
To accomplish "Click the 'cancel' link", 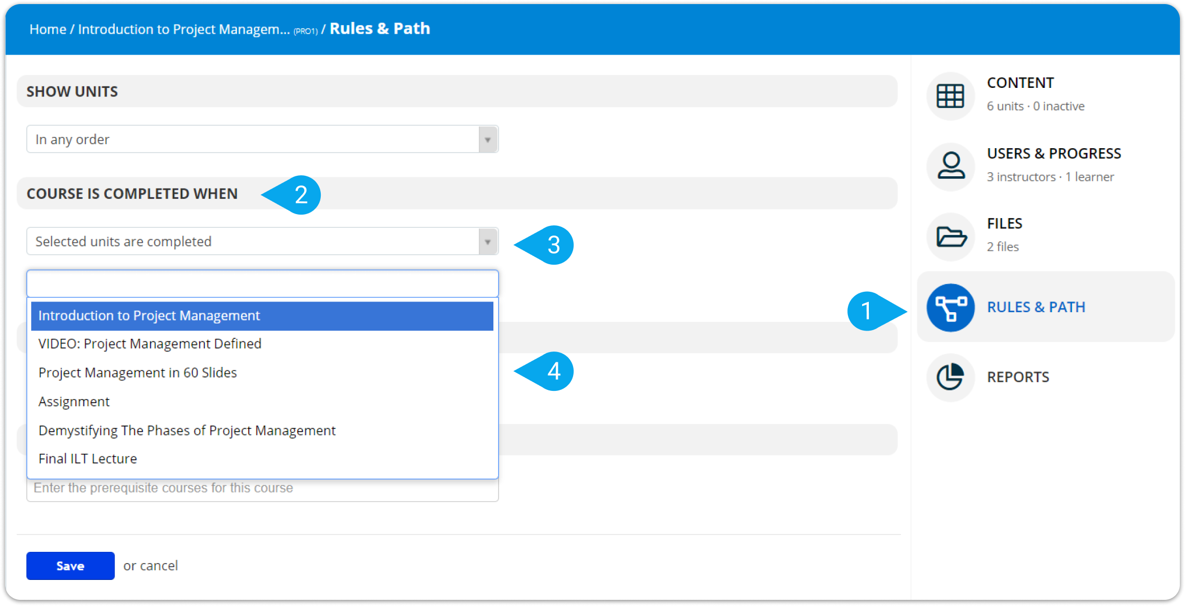I will [x=159, y=566].
